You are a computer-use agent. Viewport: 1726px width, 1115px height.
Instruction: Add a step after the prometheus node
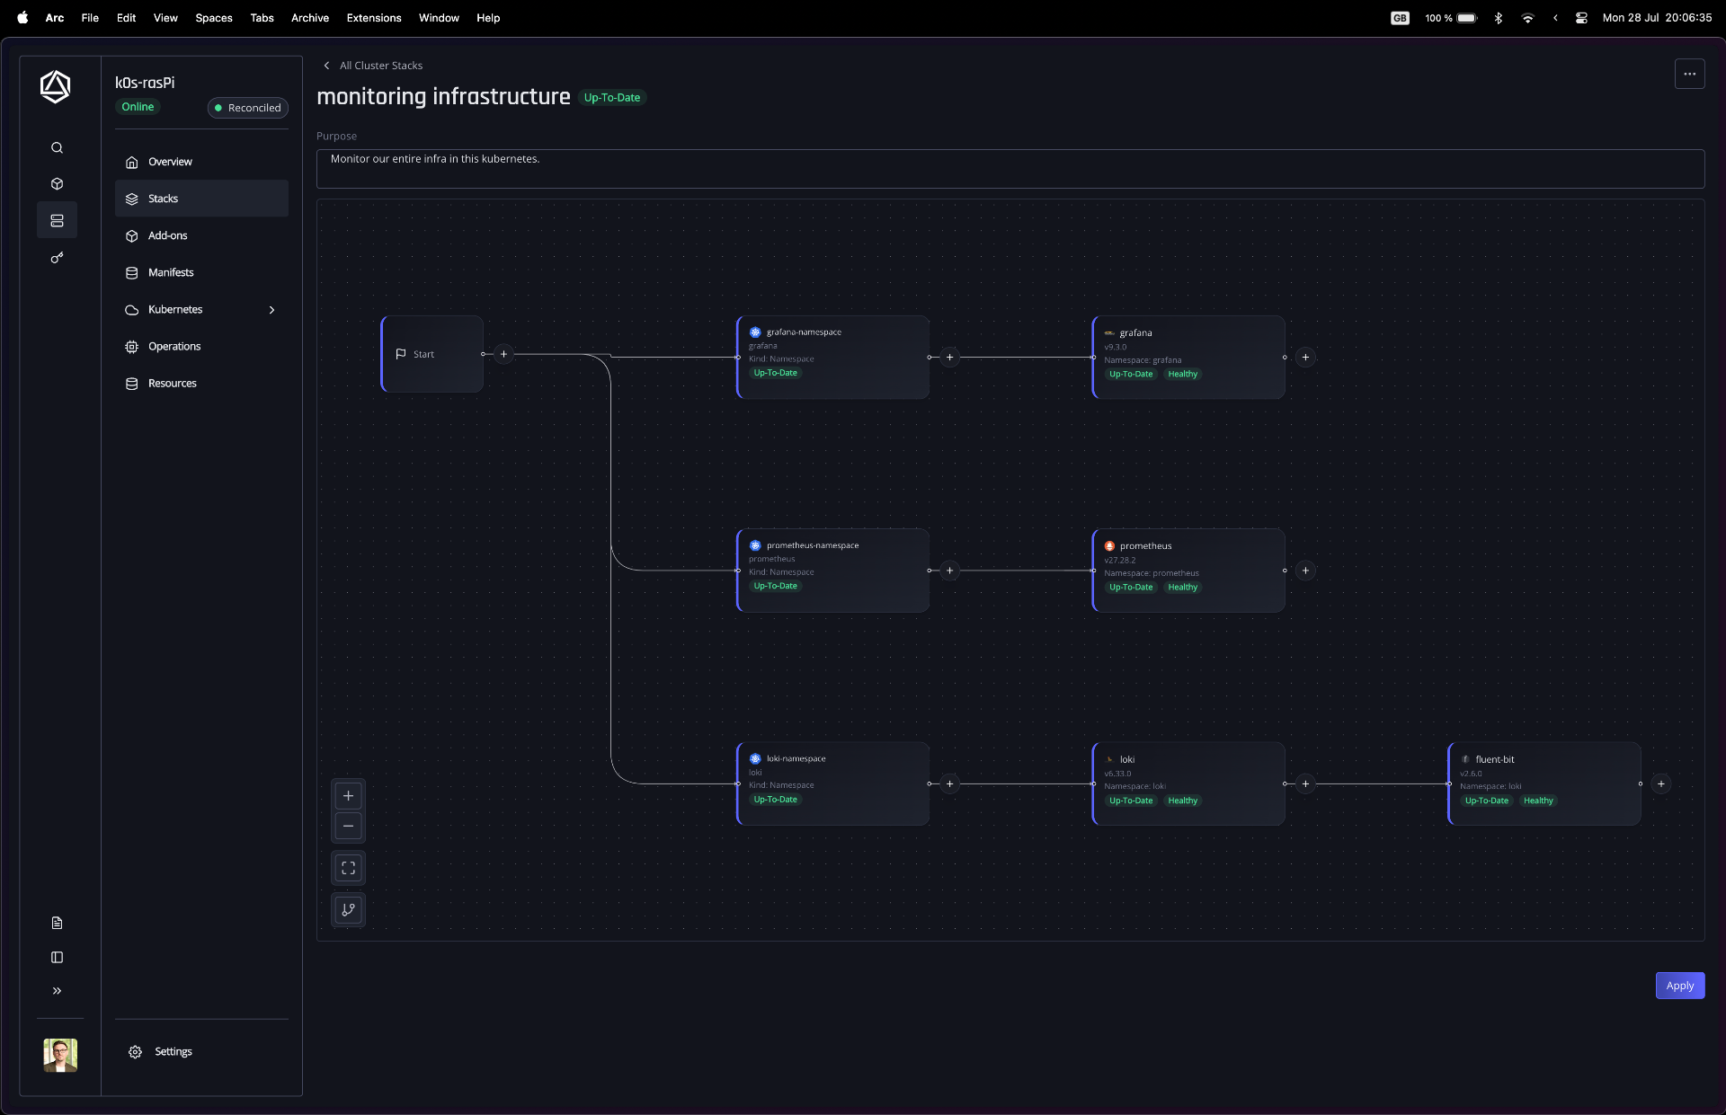point(1306,571)
